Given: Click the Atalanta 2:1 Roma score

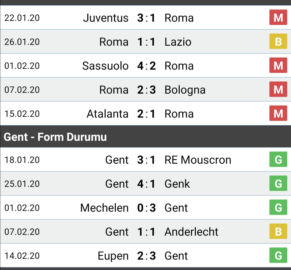Looking at the screenshot, I should pos(146,114).
